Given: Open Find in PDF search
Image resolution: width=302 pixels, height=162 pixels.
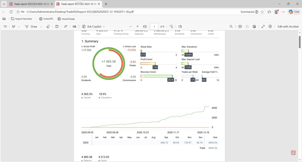Looking at the screenshot, I should 231,26.
